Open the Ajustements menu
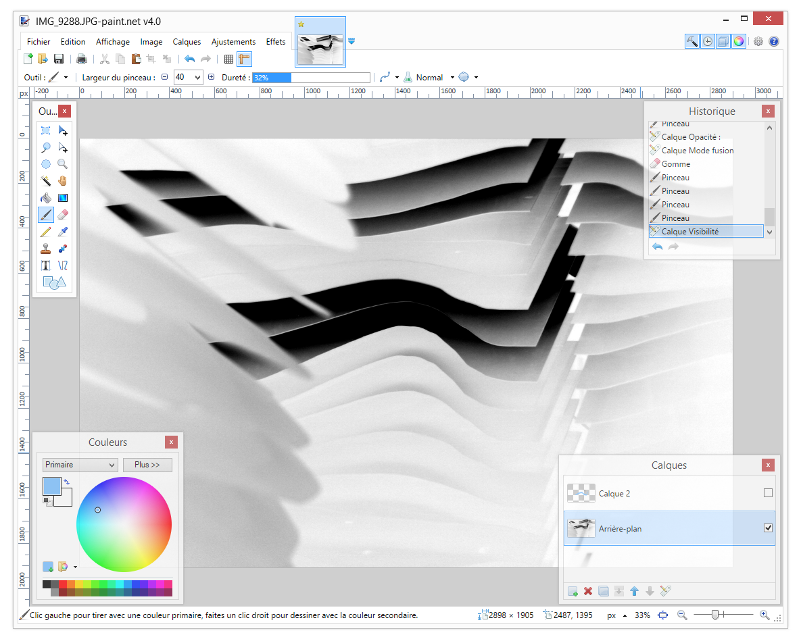 pos(233,42)
